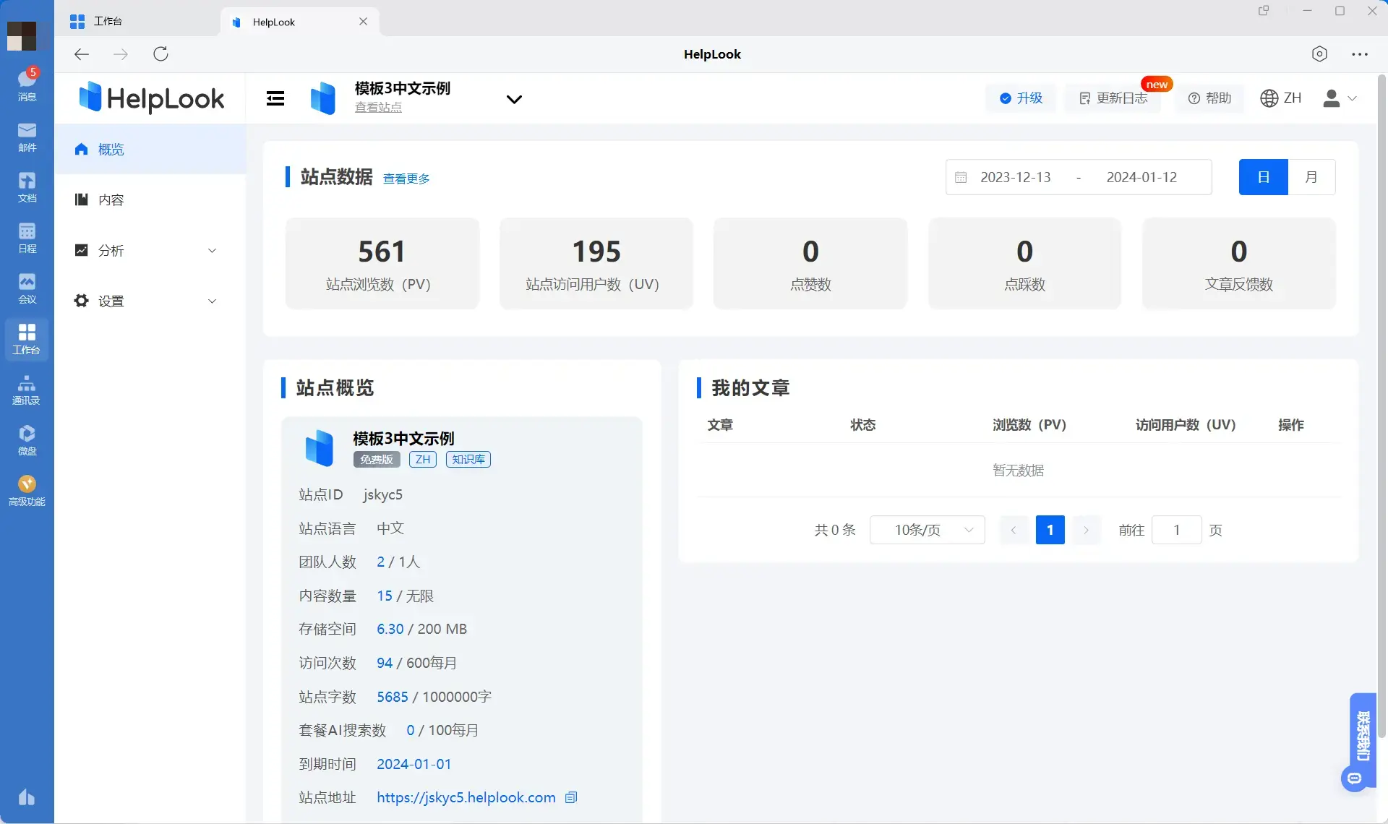This screenshot has width=1388, height=824.
Task: Open 消息 messages with badge 5
Action: pyautogui.click(x=27, y=85)
